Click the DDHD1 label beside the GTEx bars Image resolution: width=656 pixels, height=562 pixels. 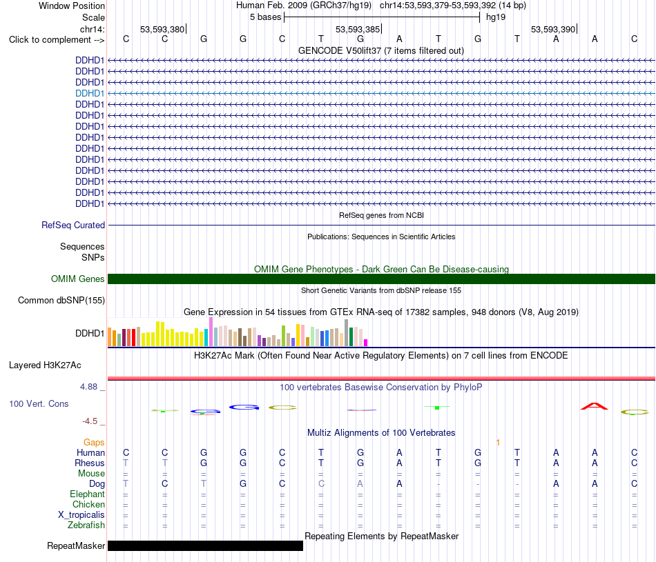tap(90, 334)
